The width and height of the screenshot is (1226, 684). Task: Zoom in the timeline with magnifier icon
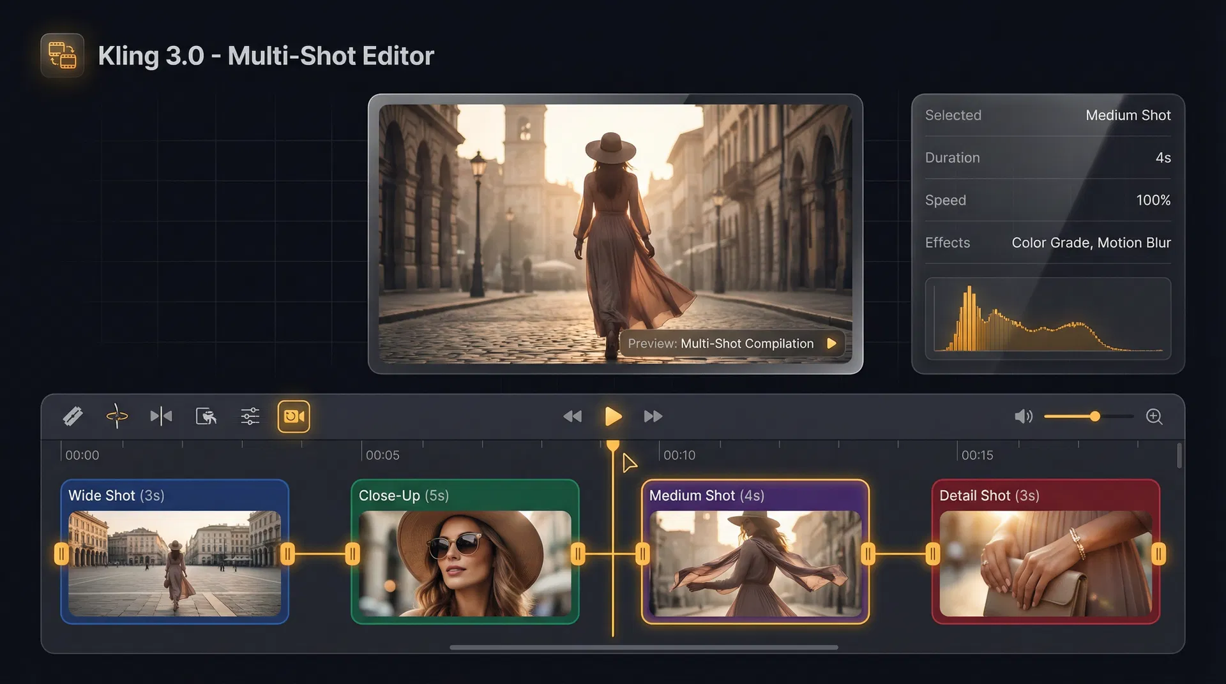point(1154,417)
